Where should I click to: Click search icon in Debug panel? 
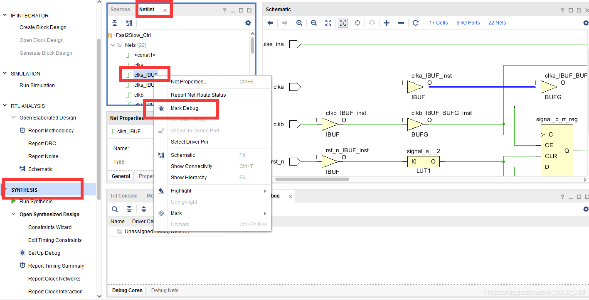(115, 209)
